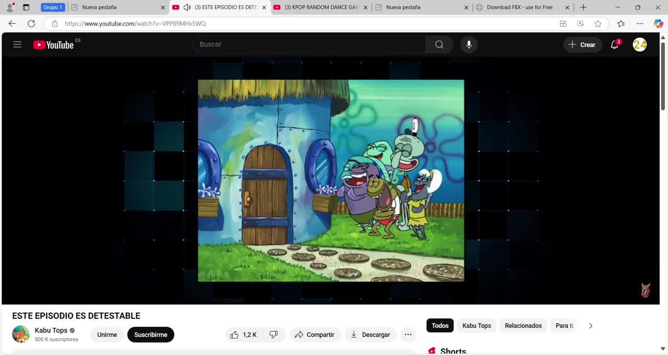Select the Todos filter chip
This screenshot has width=668, height=355.
click(x=439, y=326)
